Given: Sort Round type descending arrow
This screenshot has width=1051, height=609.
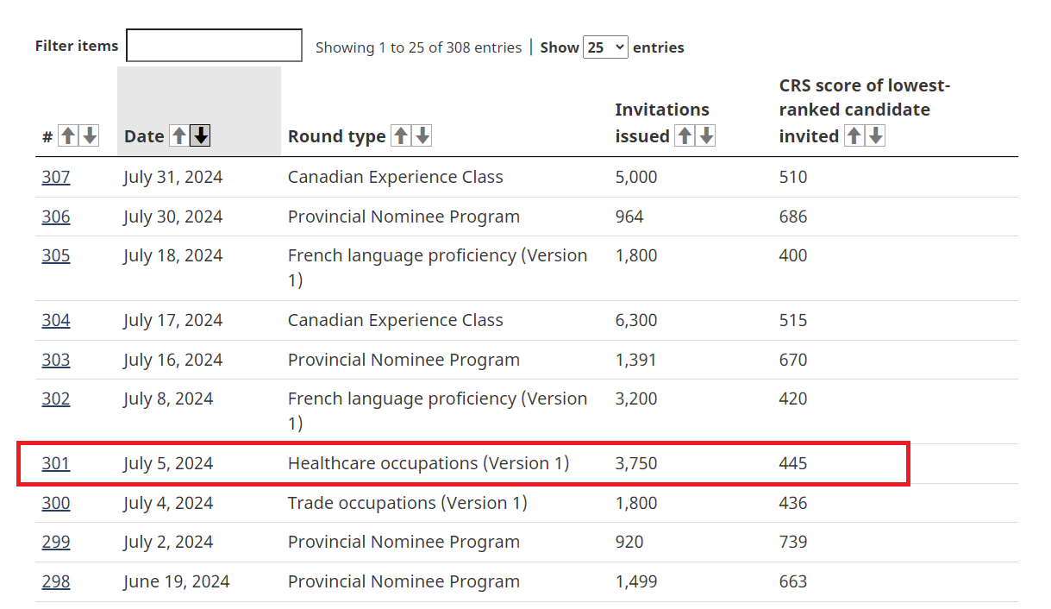Looking at the screenshot, I should pyautogui.click(x=422, y=135).
